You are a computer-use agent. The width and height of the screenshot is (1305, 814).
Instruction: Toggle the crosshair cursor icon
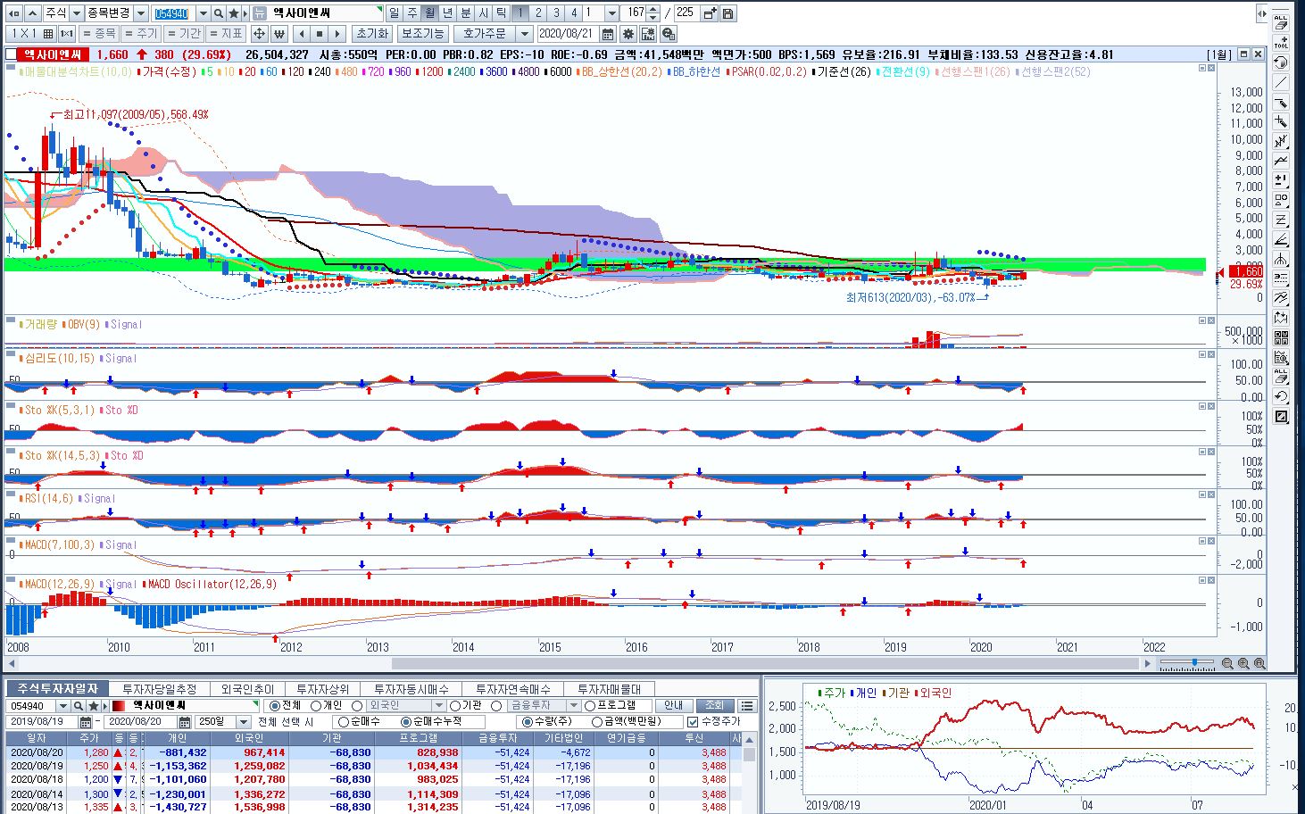259,34
